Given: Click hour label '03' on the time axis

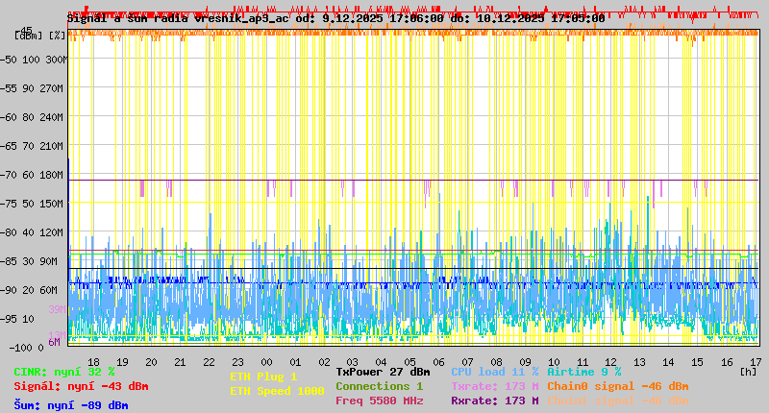Looking at the screenshot, I should [352, 362].
